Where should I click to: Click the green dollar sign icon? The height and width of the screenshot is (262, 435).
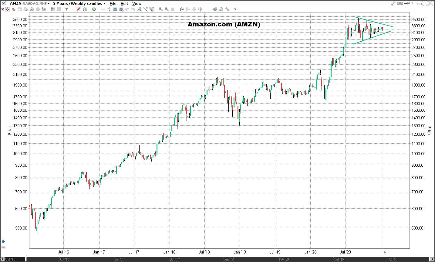pos(94,9)
